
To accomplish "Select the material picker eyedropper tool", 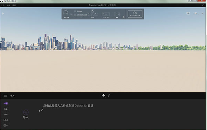I will [109, 95].
